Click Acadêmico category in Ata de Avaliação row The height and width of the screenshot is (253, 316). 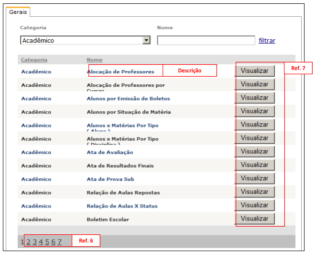coord(36,152)
